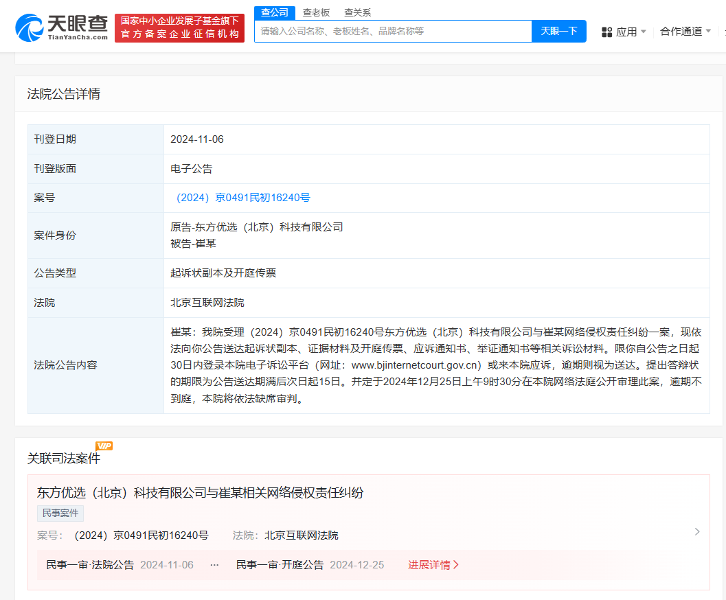Click the 天眼一下 search button

[x=559, y=31]
